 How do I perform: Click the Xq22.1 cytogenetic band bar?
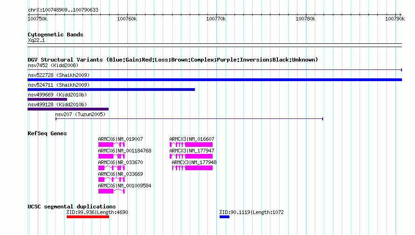[214, 45]
